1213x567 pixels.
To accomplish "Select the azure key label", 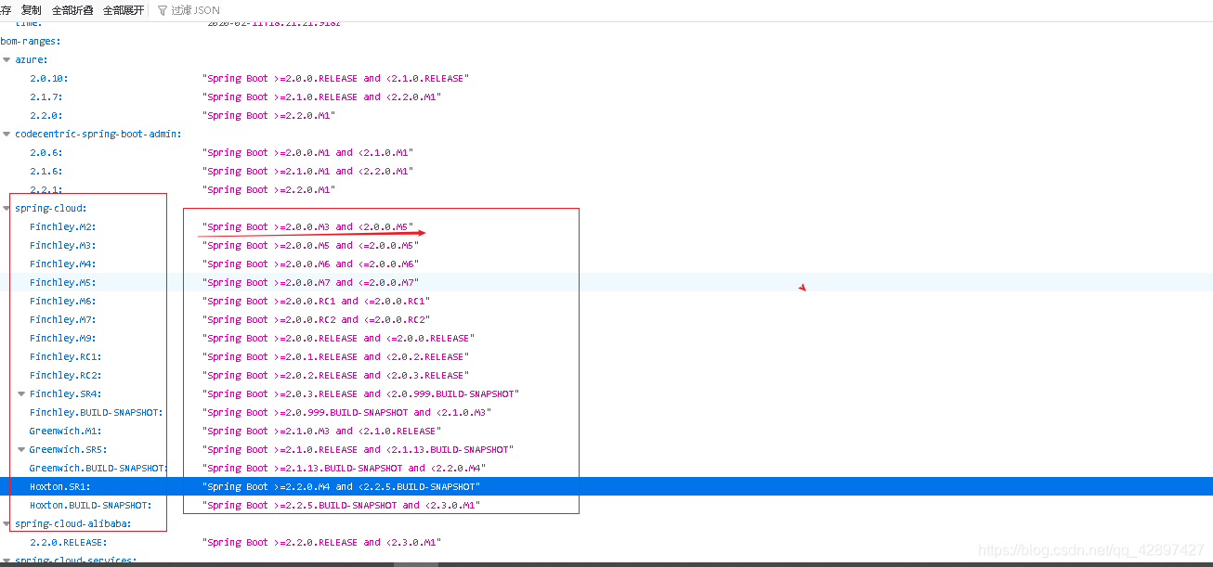I will coord(32,59).
